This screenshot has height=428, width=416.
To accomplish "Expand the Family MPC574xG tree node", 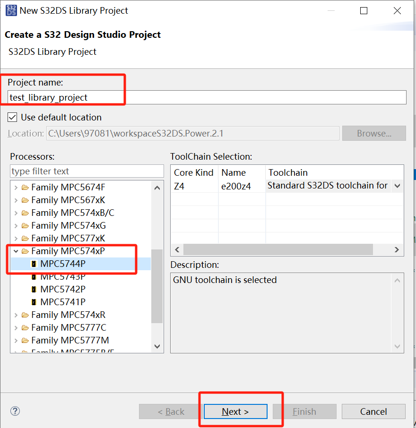I will (16, 226).
